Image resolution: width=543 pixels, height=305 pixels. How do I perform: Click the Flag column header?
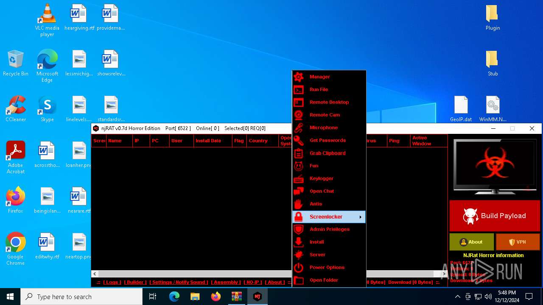(239, 141)
